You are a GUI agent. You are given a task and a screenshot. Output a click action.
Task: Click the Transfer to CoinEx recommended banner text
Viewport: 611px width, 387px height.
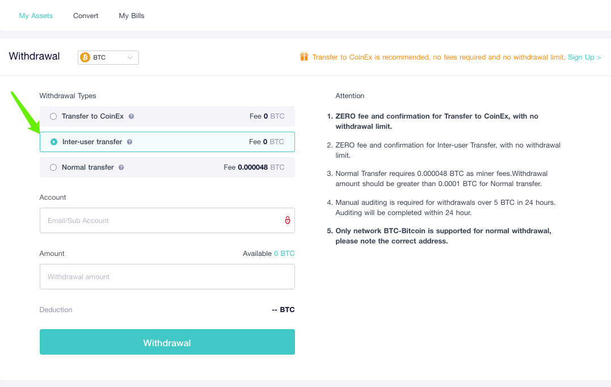pos(439,57)
